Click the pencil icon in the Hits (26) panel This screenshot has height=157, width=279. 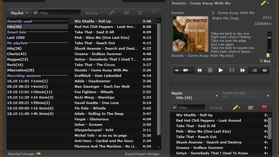(x=235, y=108)
